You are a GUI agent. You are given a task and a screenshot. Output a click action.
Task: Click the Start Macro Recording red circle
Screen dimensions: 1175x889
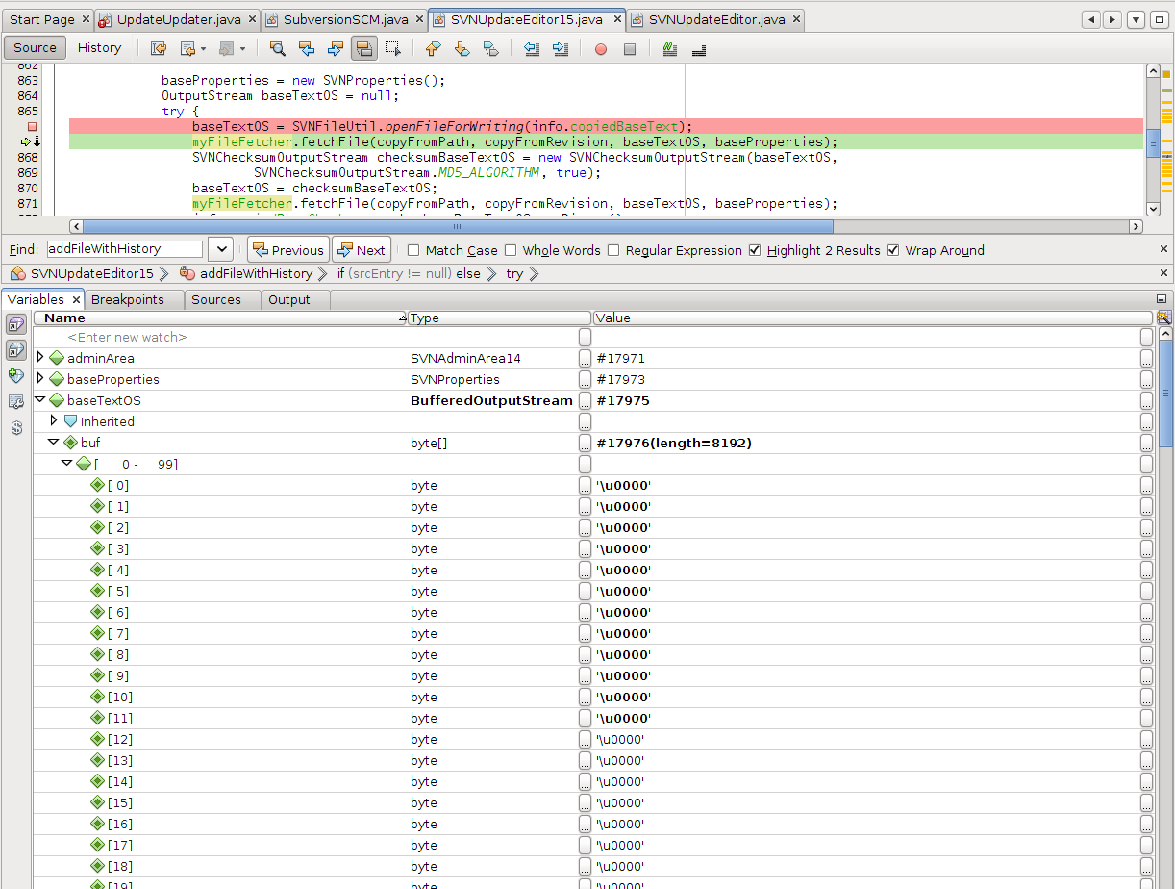[x=601, y=49]
